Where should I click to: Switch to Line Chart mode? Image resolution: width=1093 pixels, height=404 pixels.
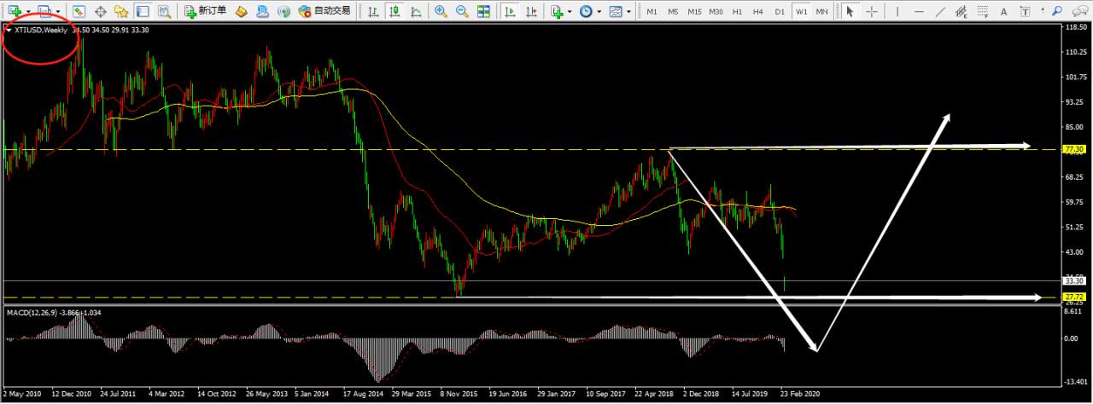[x=415, y=11]
